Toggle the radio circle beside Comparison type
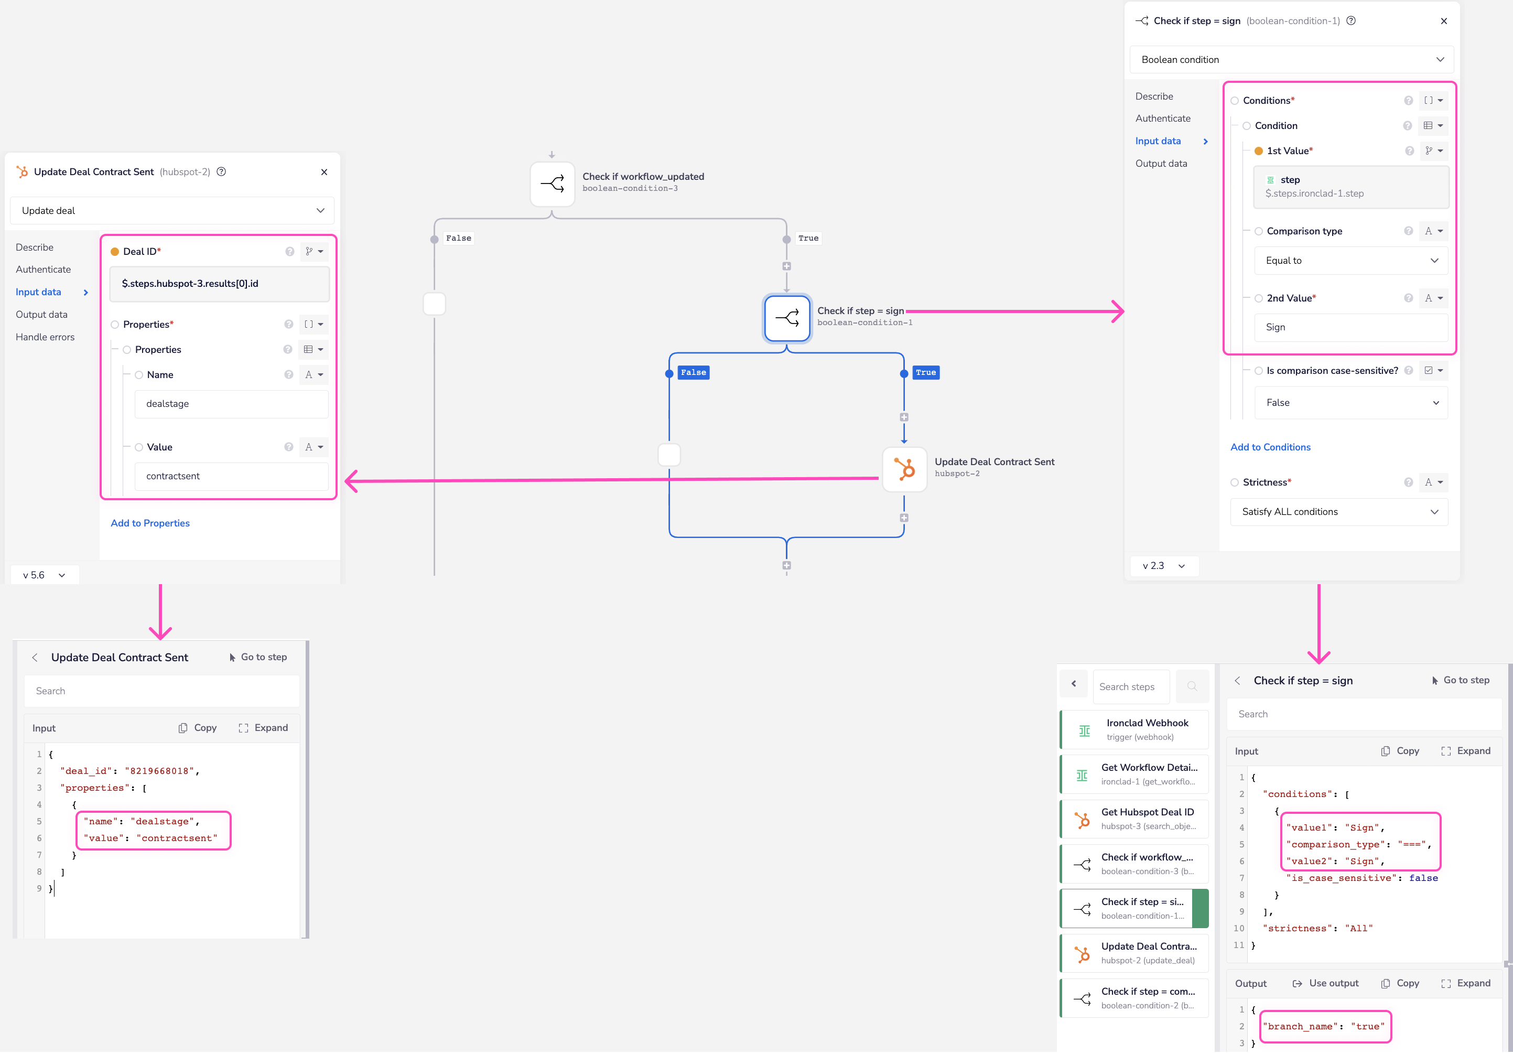Image resolution: width=1513 pixels, height=1054 pixels. 1258,231
